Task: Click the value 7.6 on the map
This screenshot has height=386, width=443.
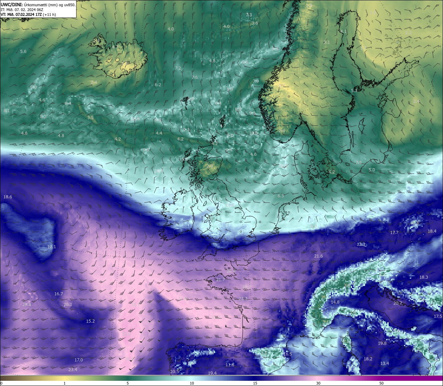Action: tap(195, 78)
